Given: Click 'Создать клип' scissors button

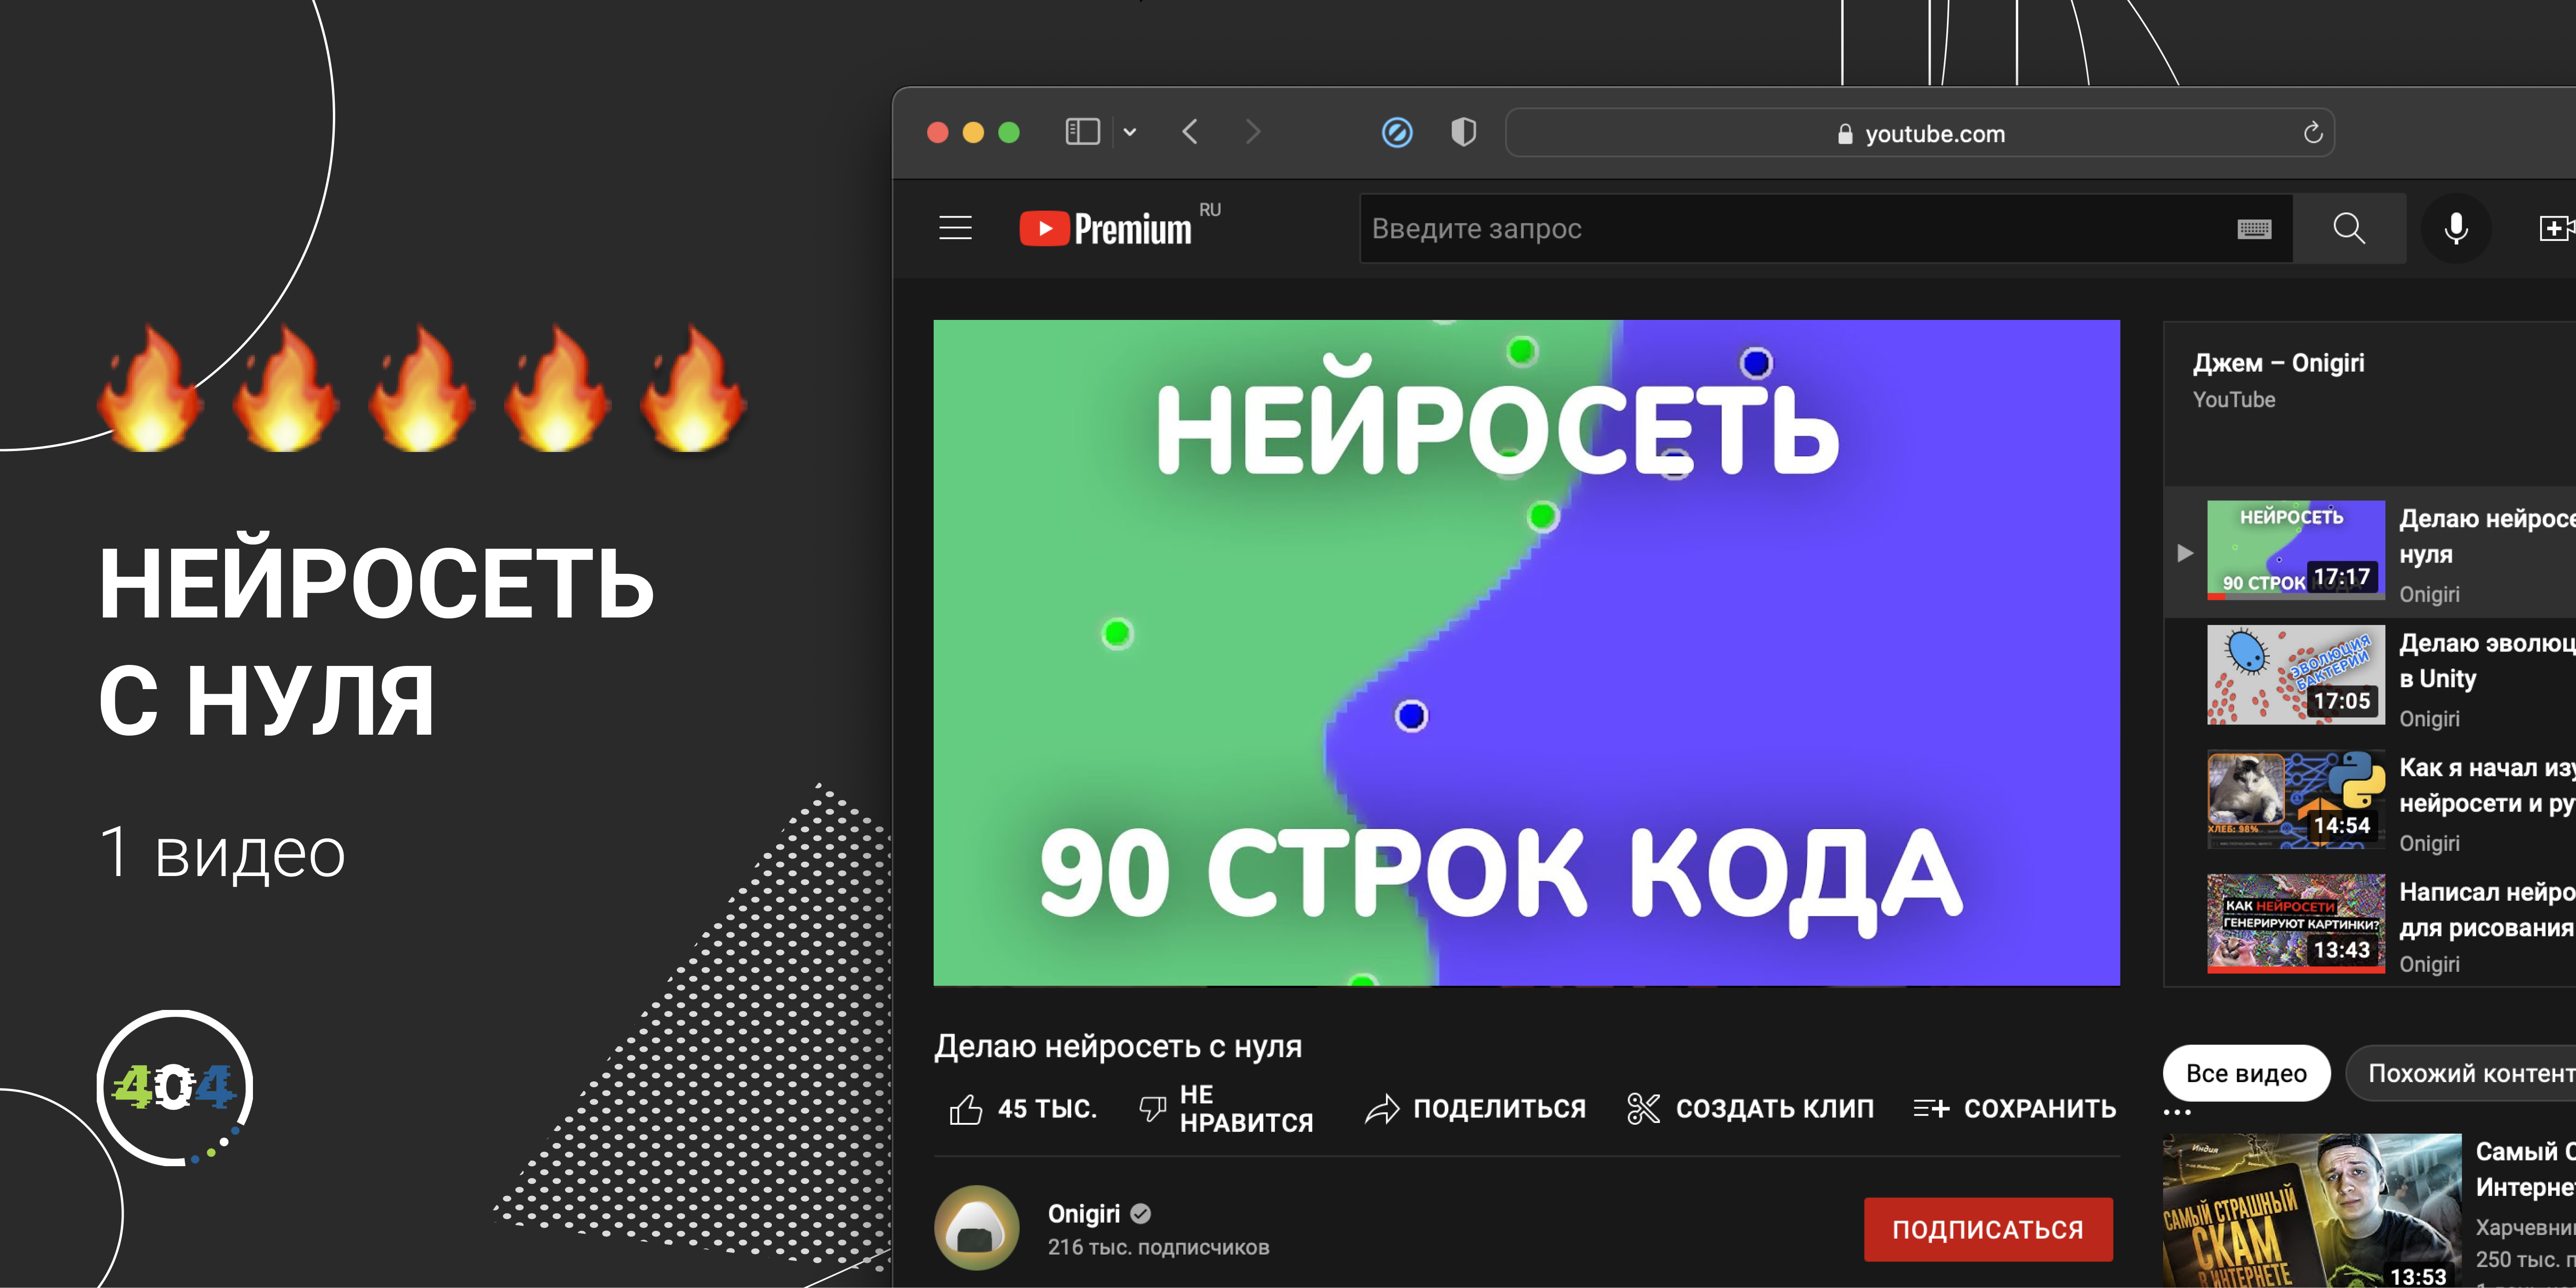Looking at the screenshot, I should point(1750,1108).
